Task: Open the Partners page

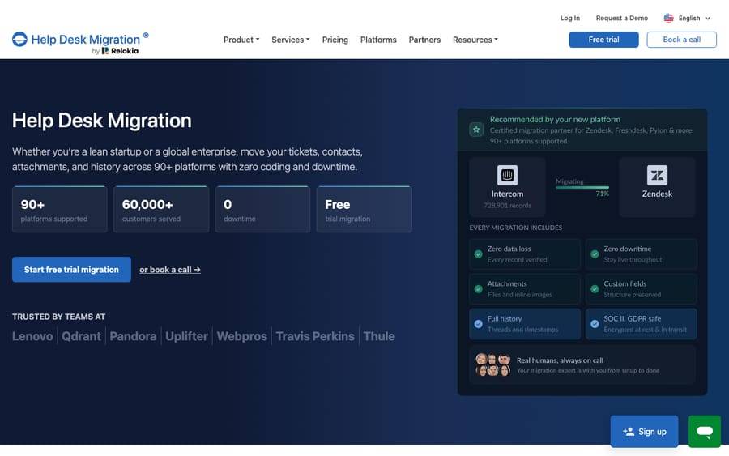Action: tap(424, 40)
